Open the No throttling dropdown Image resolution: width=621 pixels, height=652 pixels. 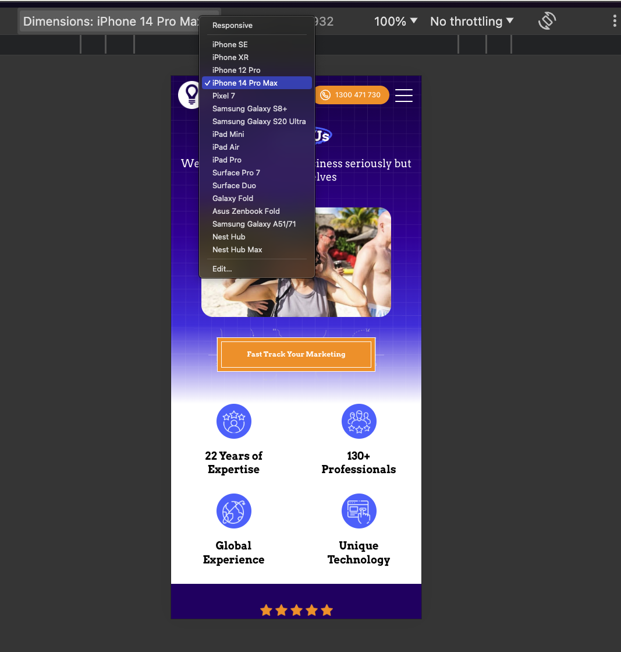coord(471,22)
